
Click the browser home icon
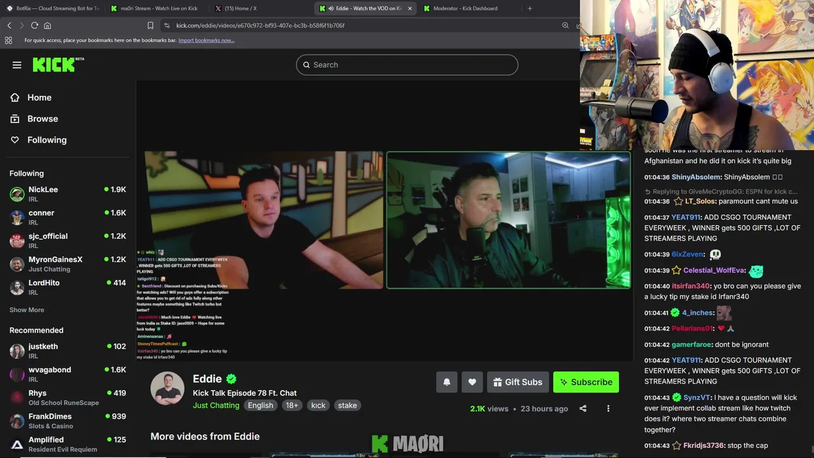(47, 25)
